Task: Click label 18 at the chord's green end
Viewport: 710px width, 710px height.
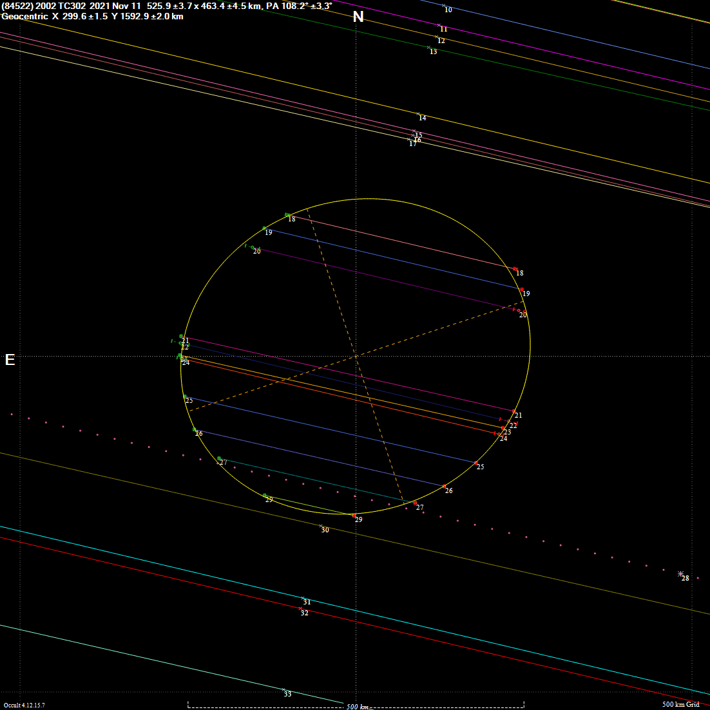Action: pos(291,219)
